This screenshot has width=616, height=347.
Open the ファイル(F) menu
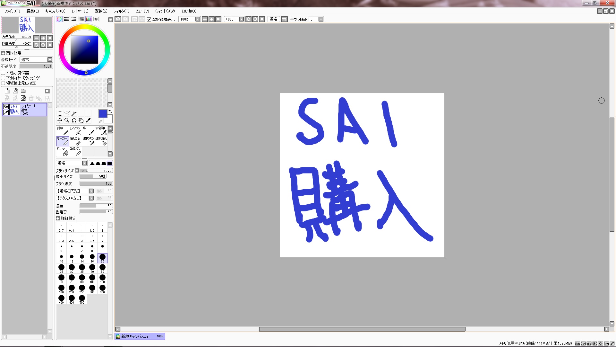(12, 11)
